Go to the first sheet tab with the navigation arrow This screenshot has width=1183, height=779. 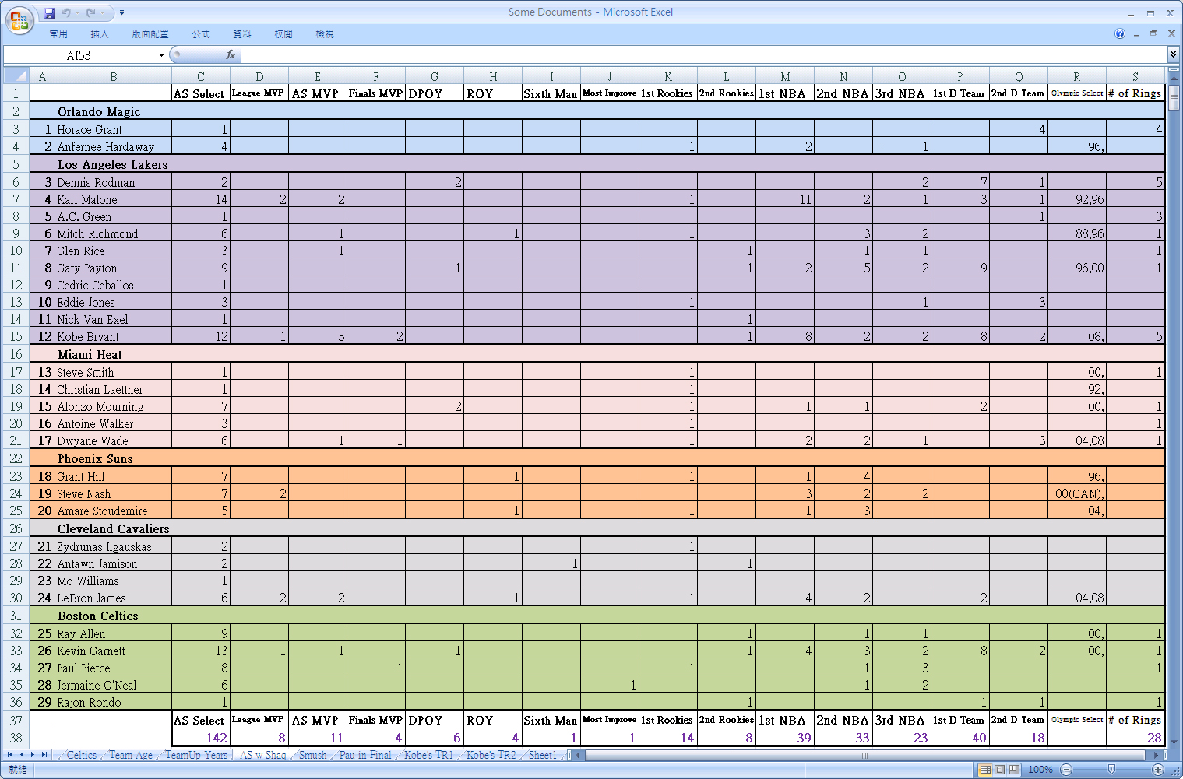tap(10, 755)
